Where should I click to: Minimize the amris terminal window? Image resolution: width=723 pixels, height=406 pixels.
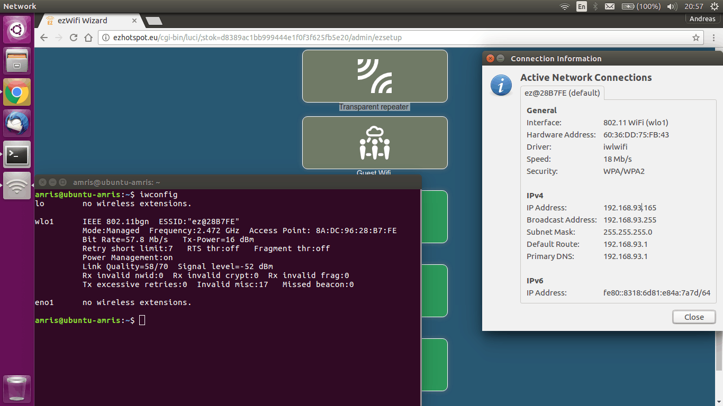click(52, 182)
